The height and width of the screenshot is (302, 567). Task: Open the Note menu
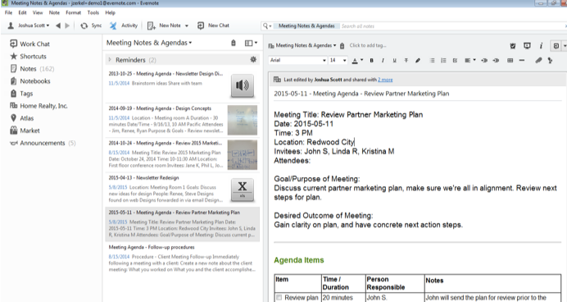click(54, 12)
